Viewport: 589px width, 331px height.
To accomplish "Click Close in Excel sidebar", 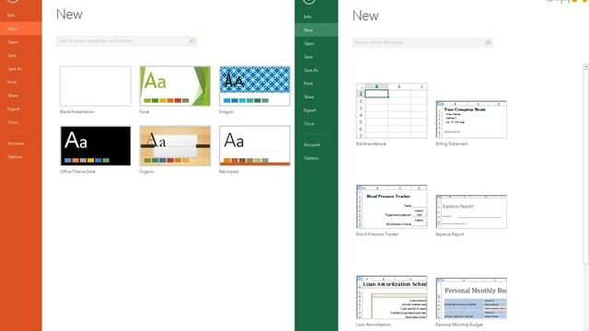I will point(309,123).
